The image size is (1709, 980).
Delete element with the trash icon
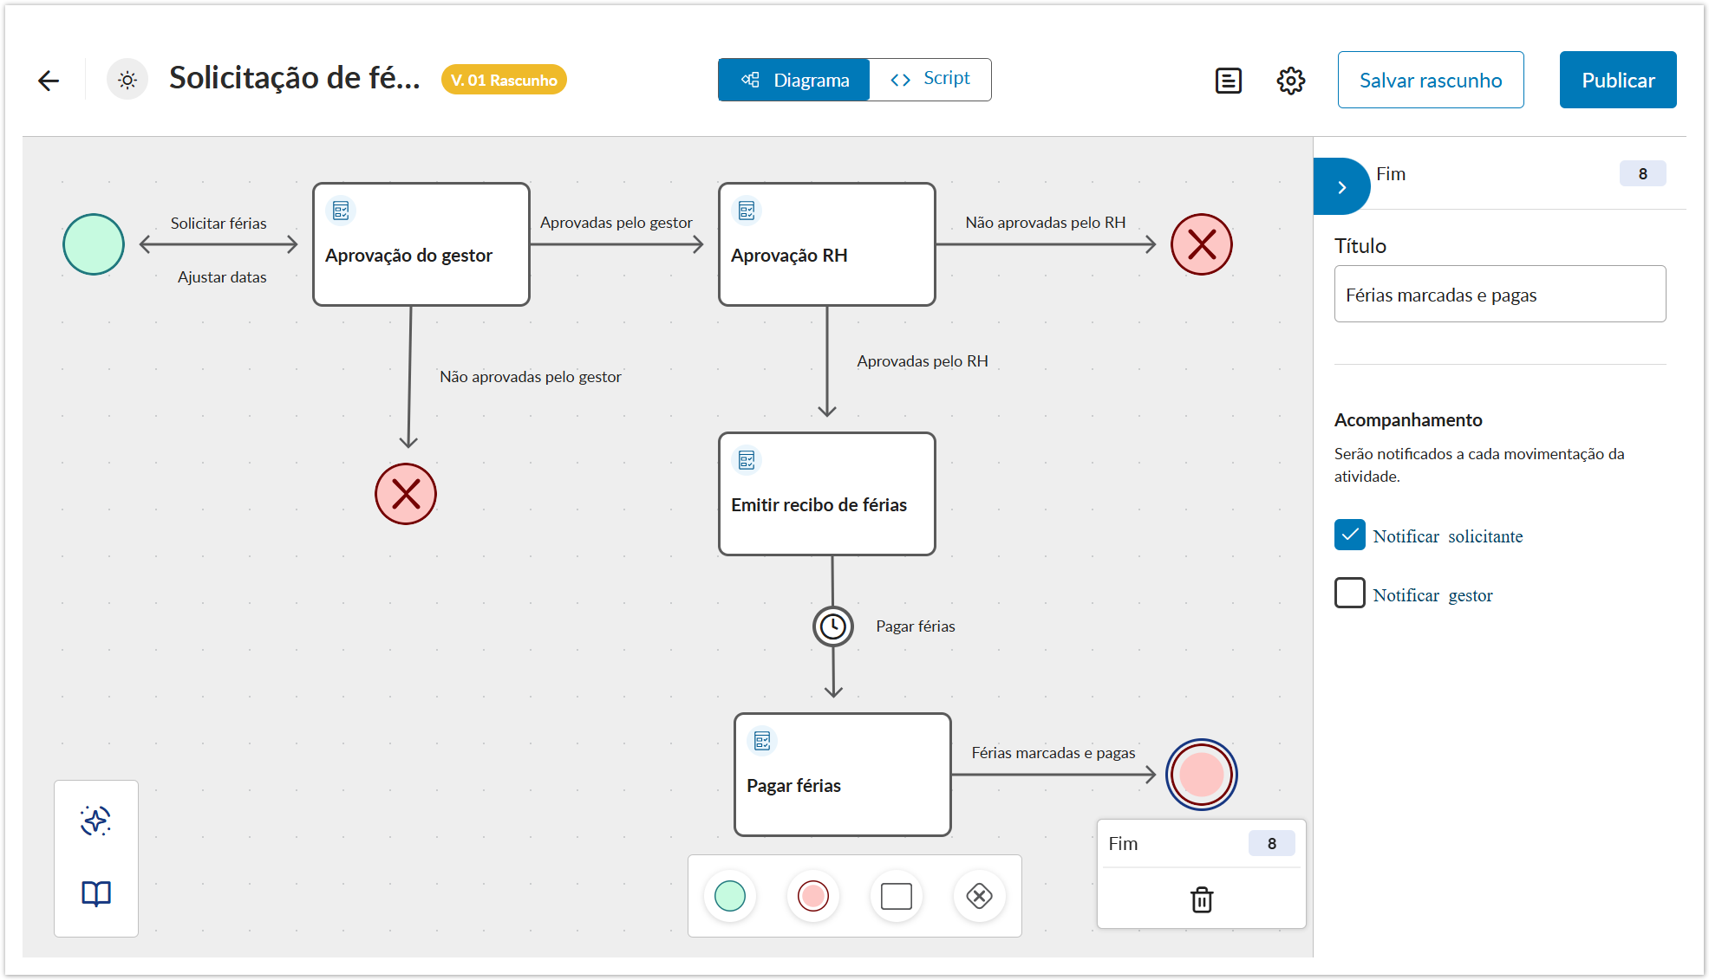[1202, 899]
